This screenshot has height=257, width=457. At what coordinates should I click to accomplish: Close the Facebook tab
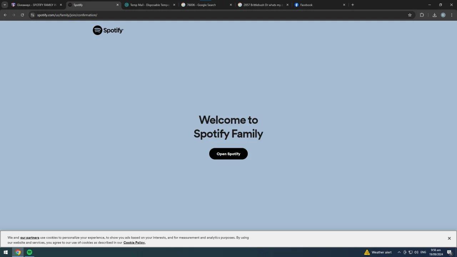point(344,5)
